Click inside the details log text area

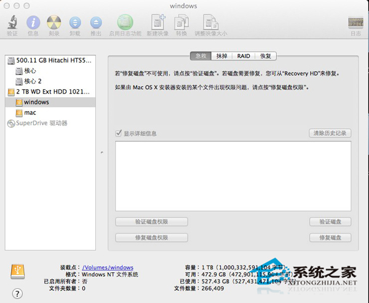pyautogui.click(x=233, y=176)
